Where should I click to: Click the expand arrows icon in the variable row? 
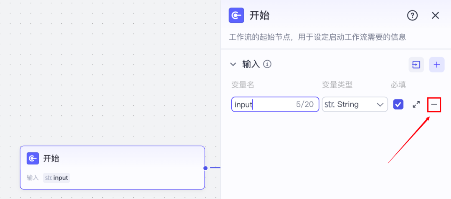[416, 104]
